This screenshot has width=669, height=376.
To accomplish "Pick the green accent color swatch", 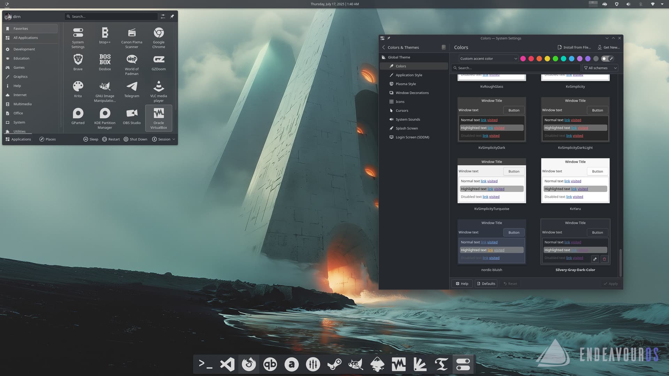I will (x=555, y=58).
